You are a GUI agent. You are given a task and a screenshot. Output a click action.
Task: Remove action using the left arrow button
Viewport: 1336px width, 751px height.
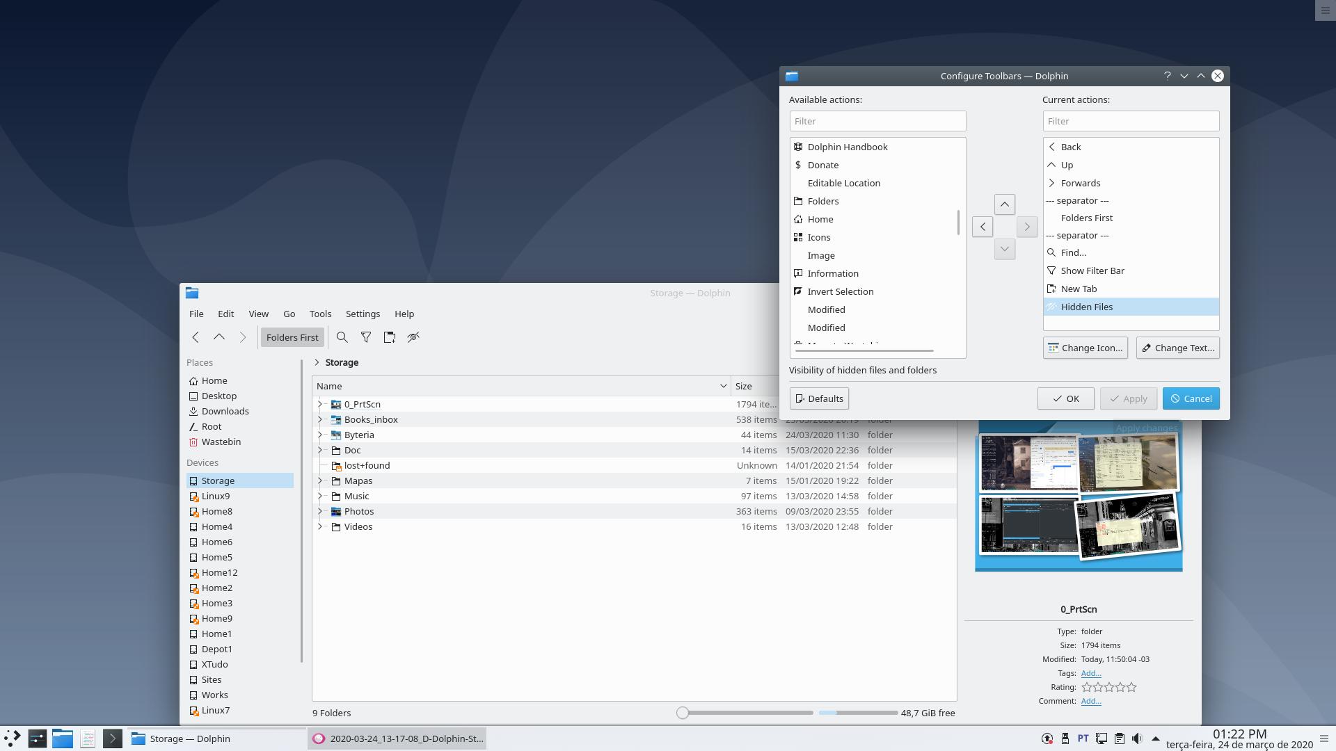pos(982,227)
